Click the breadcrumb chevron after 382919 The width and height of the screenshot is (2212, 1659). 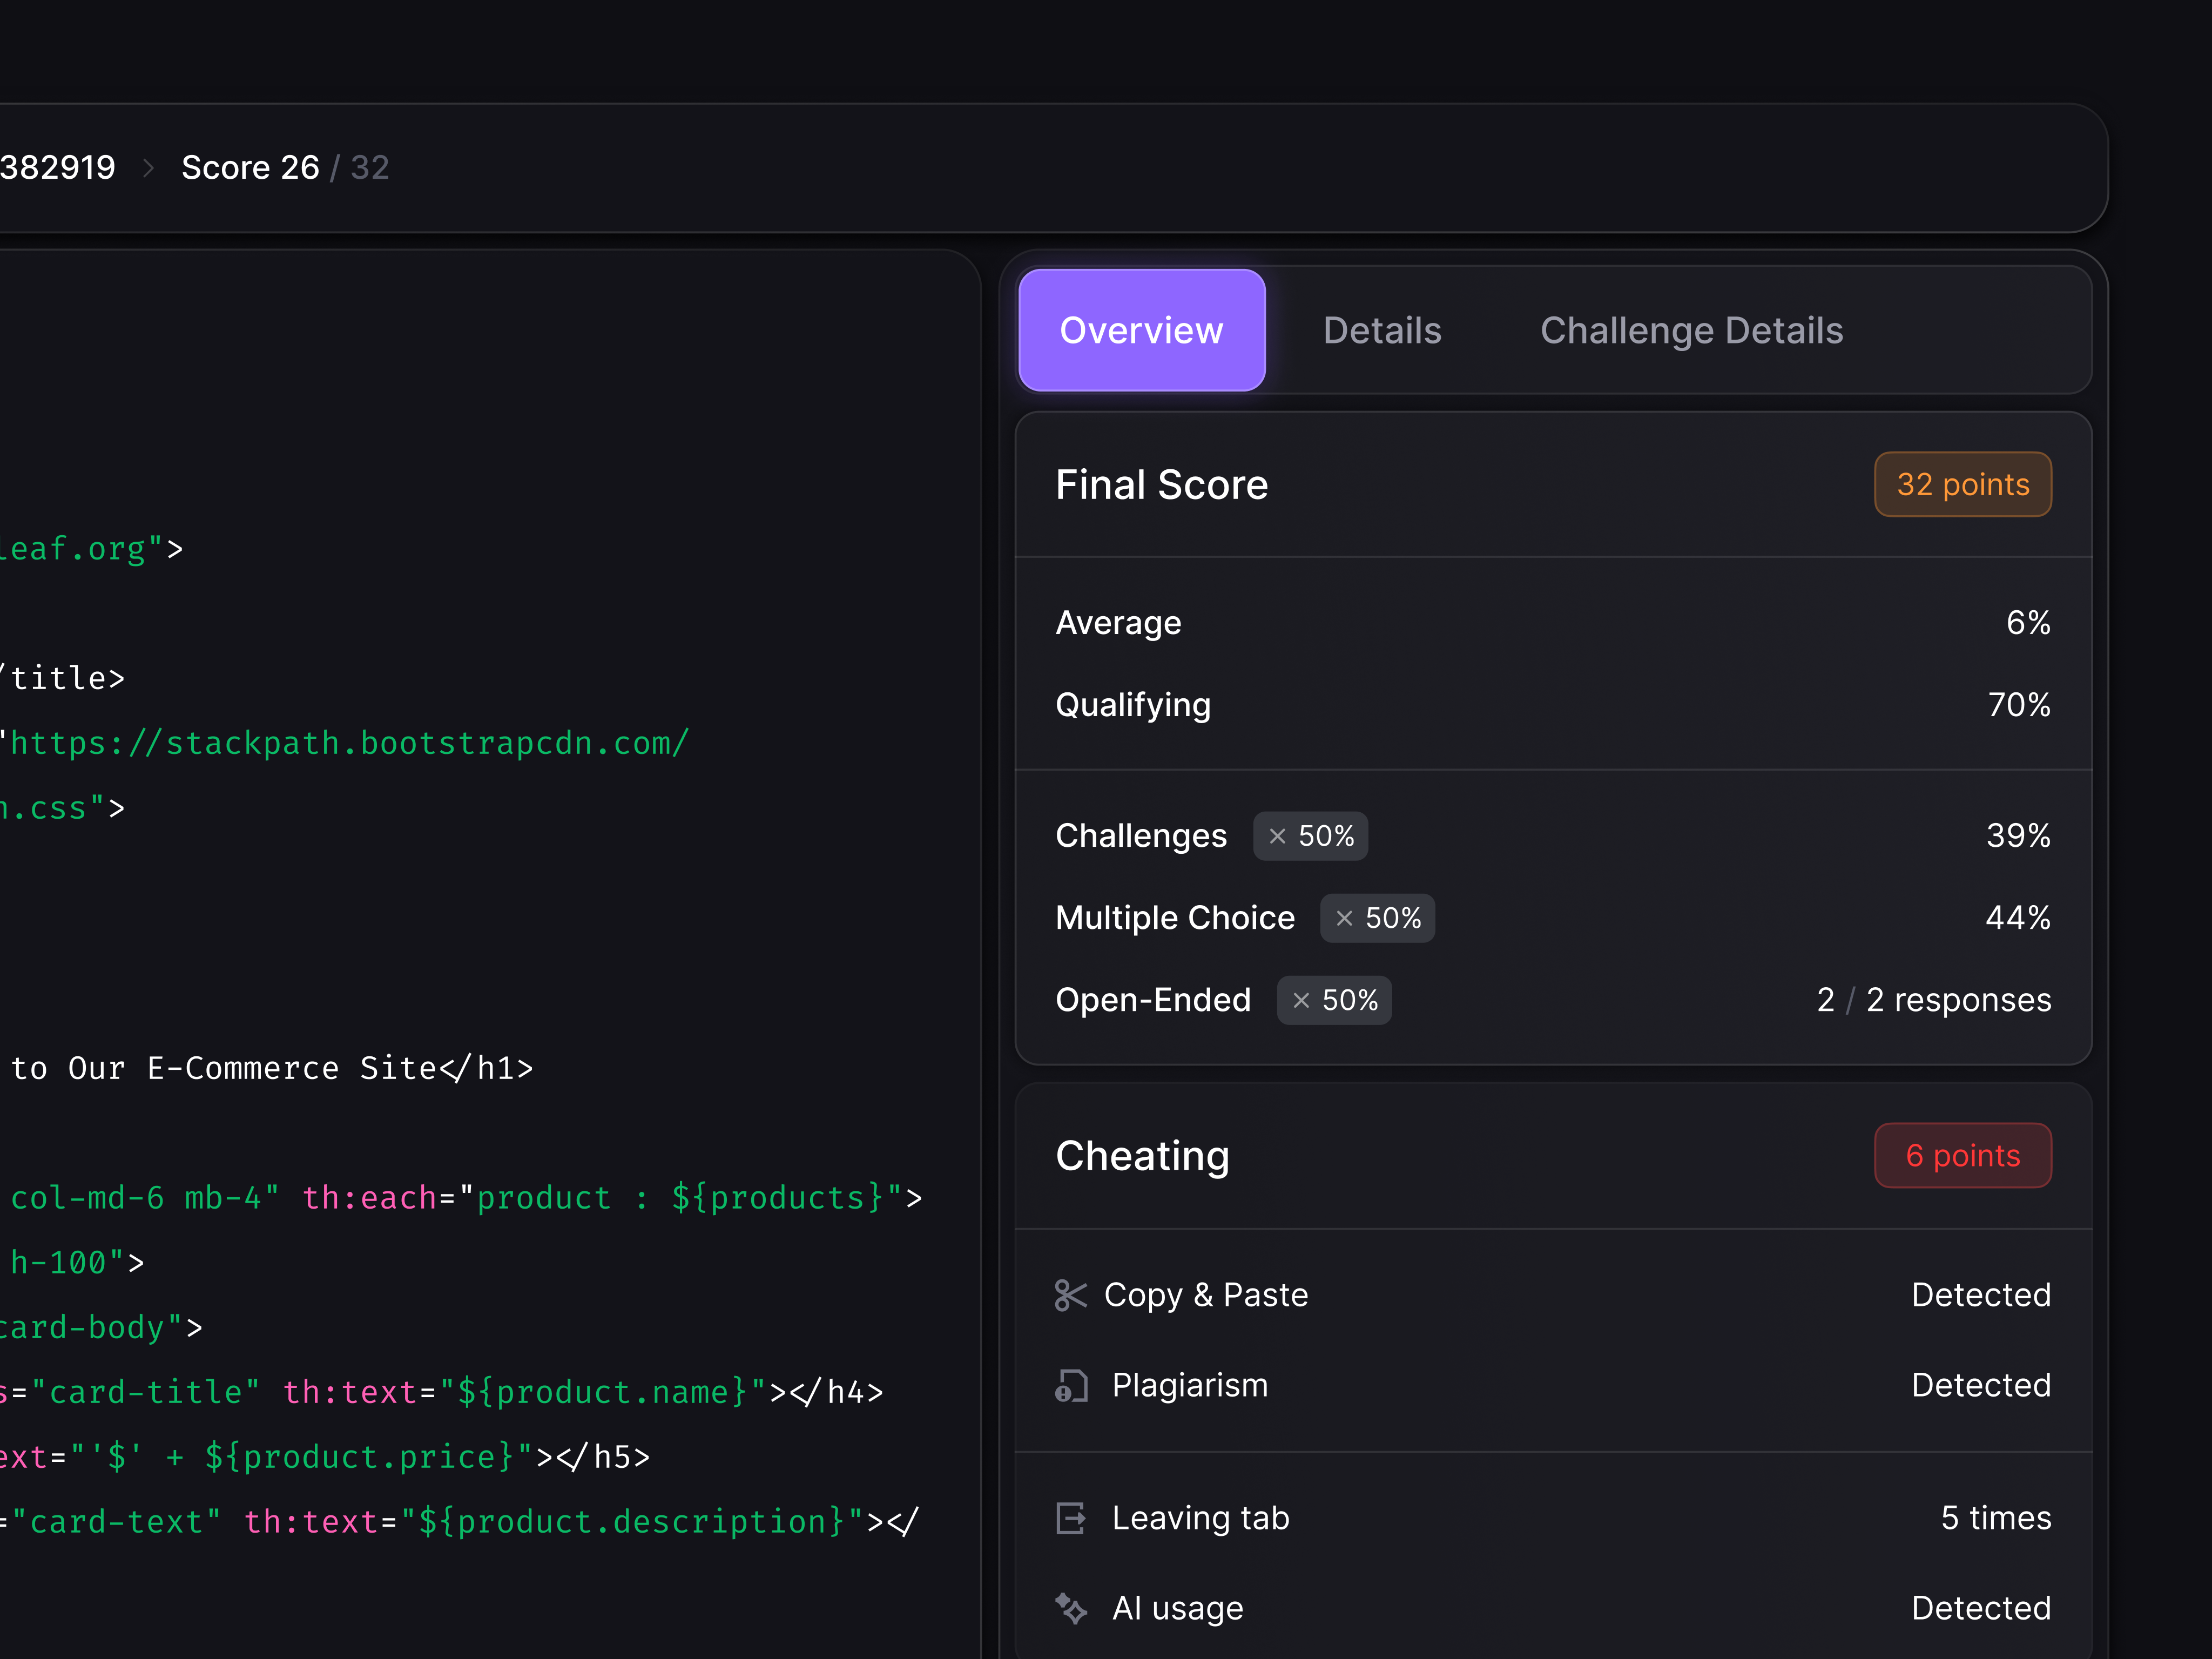148,167
